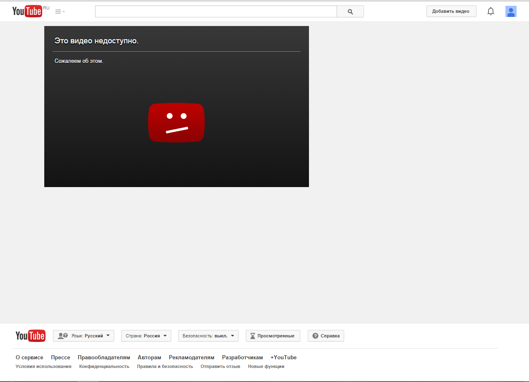Click the YouTube logo in footer
The width and height of the screenshot is (529, 382).
click(30, 336)
